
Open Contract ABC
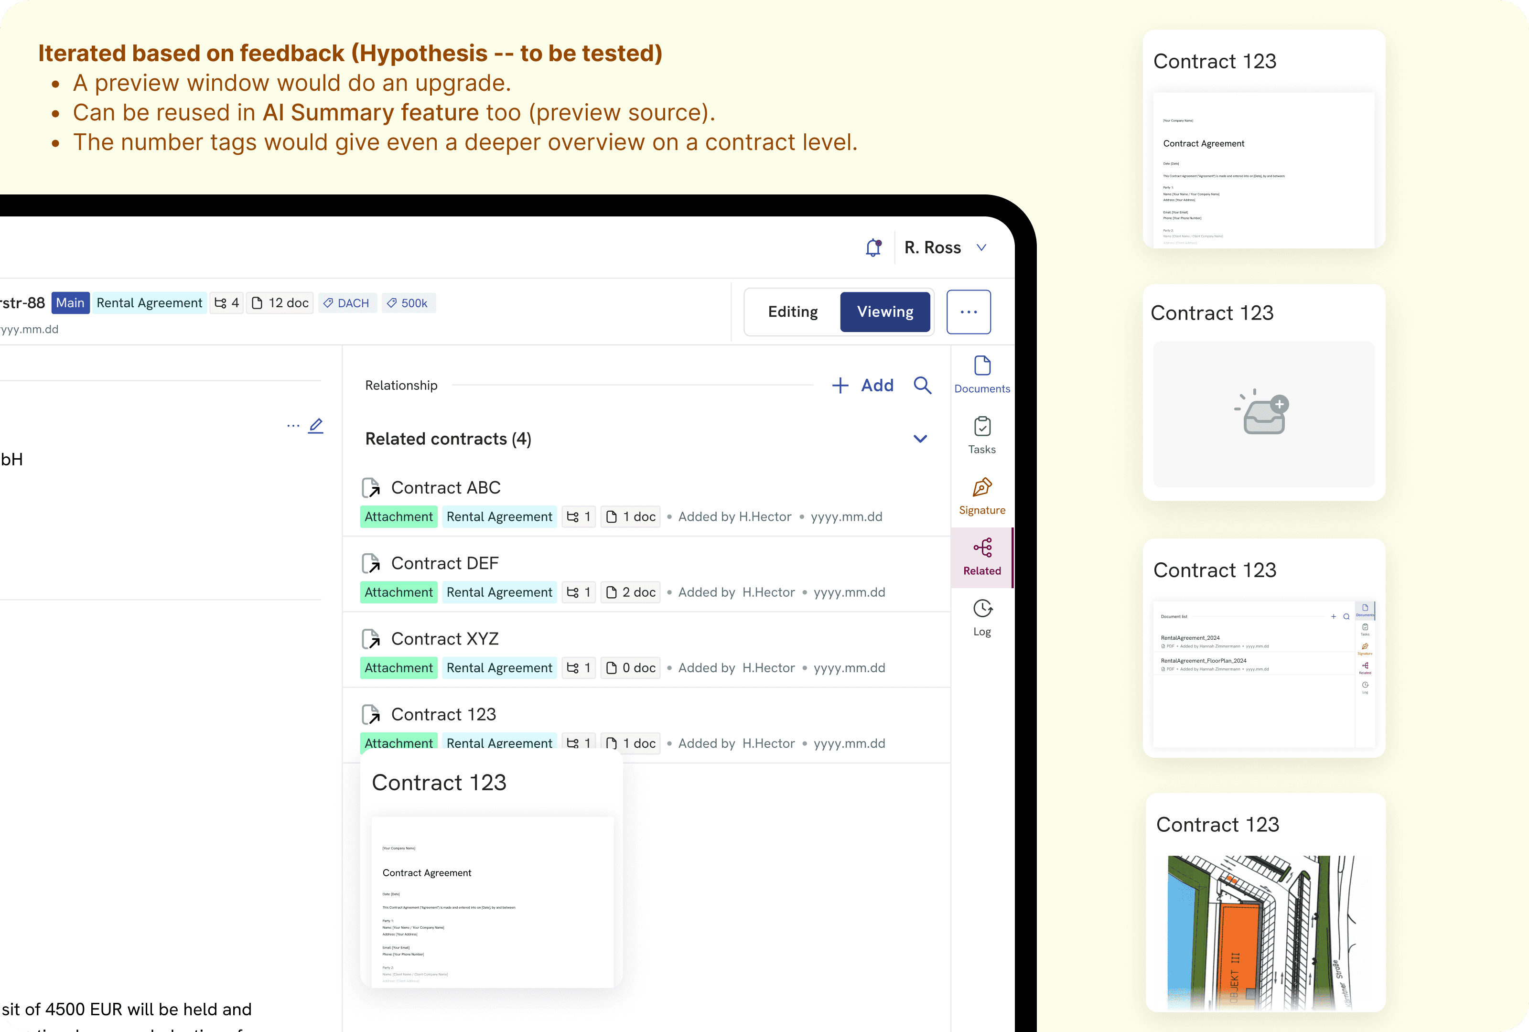[x=445, y=487]
